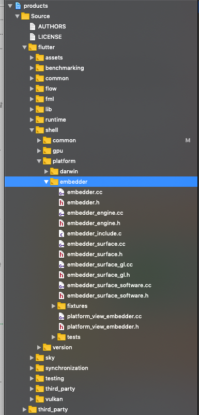
Task: Click the LICENSE document icon
Action: [x=32, y=37]
